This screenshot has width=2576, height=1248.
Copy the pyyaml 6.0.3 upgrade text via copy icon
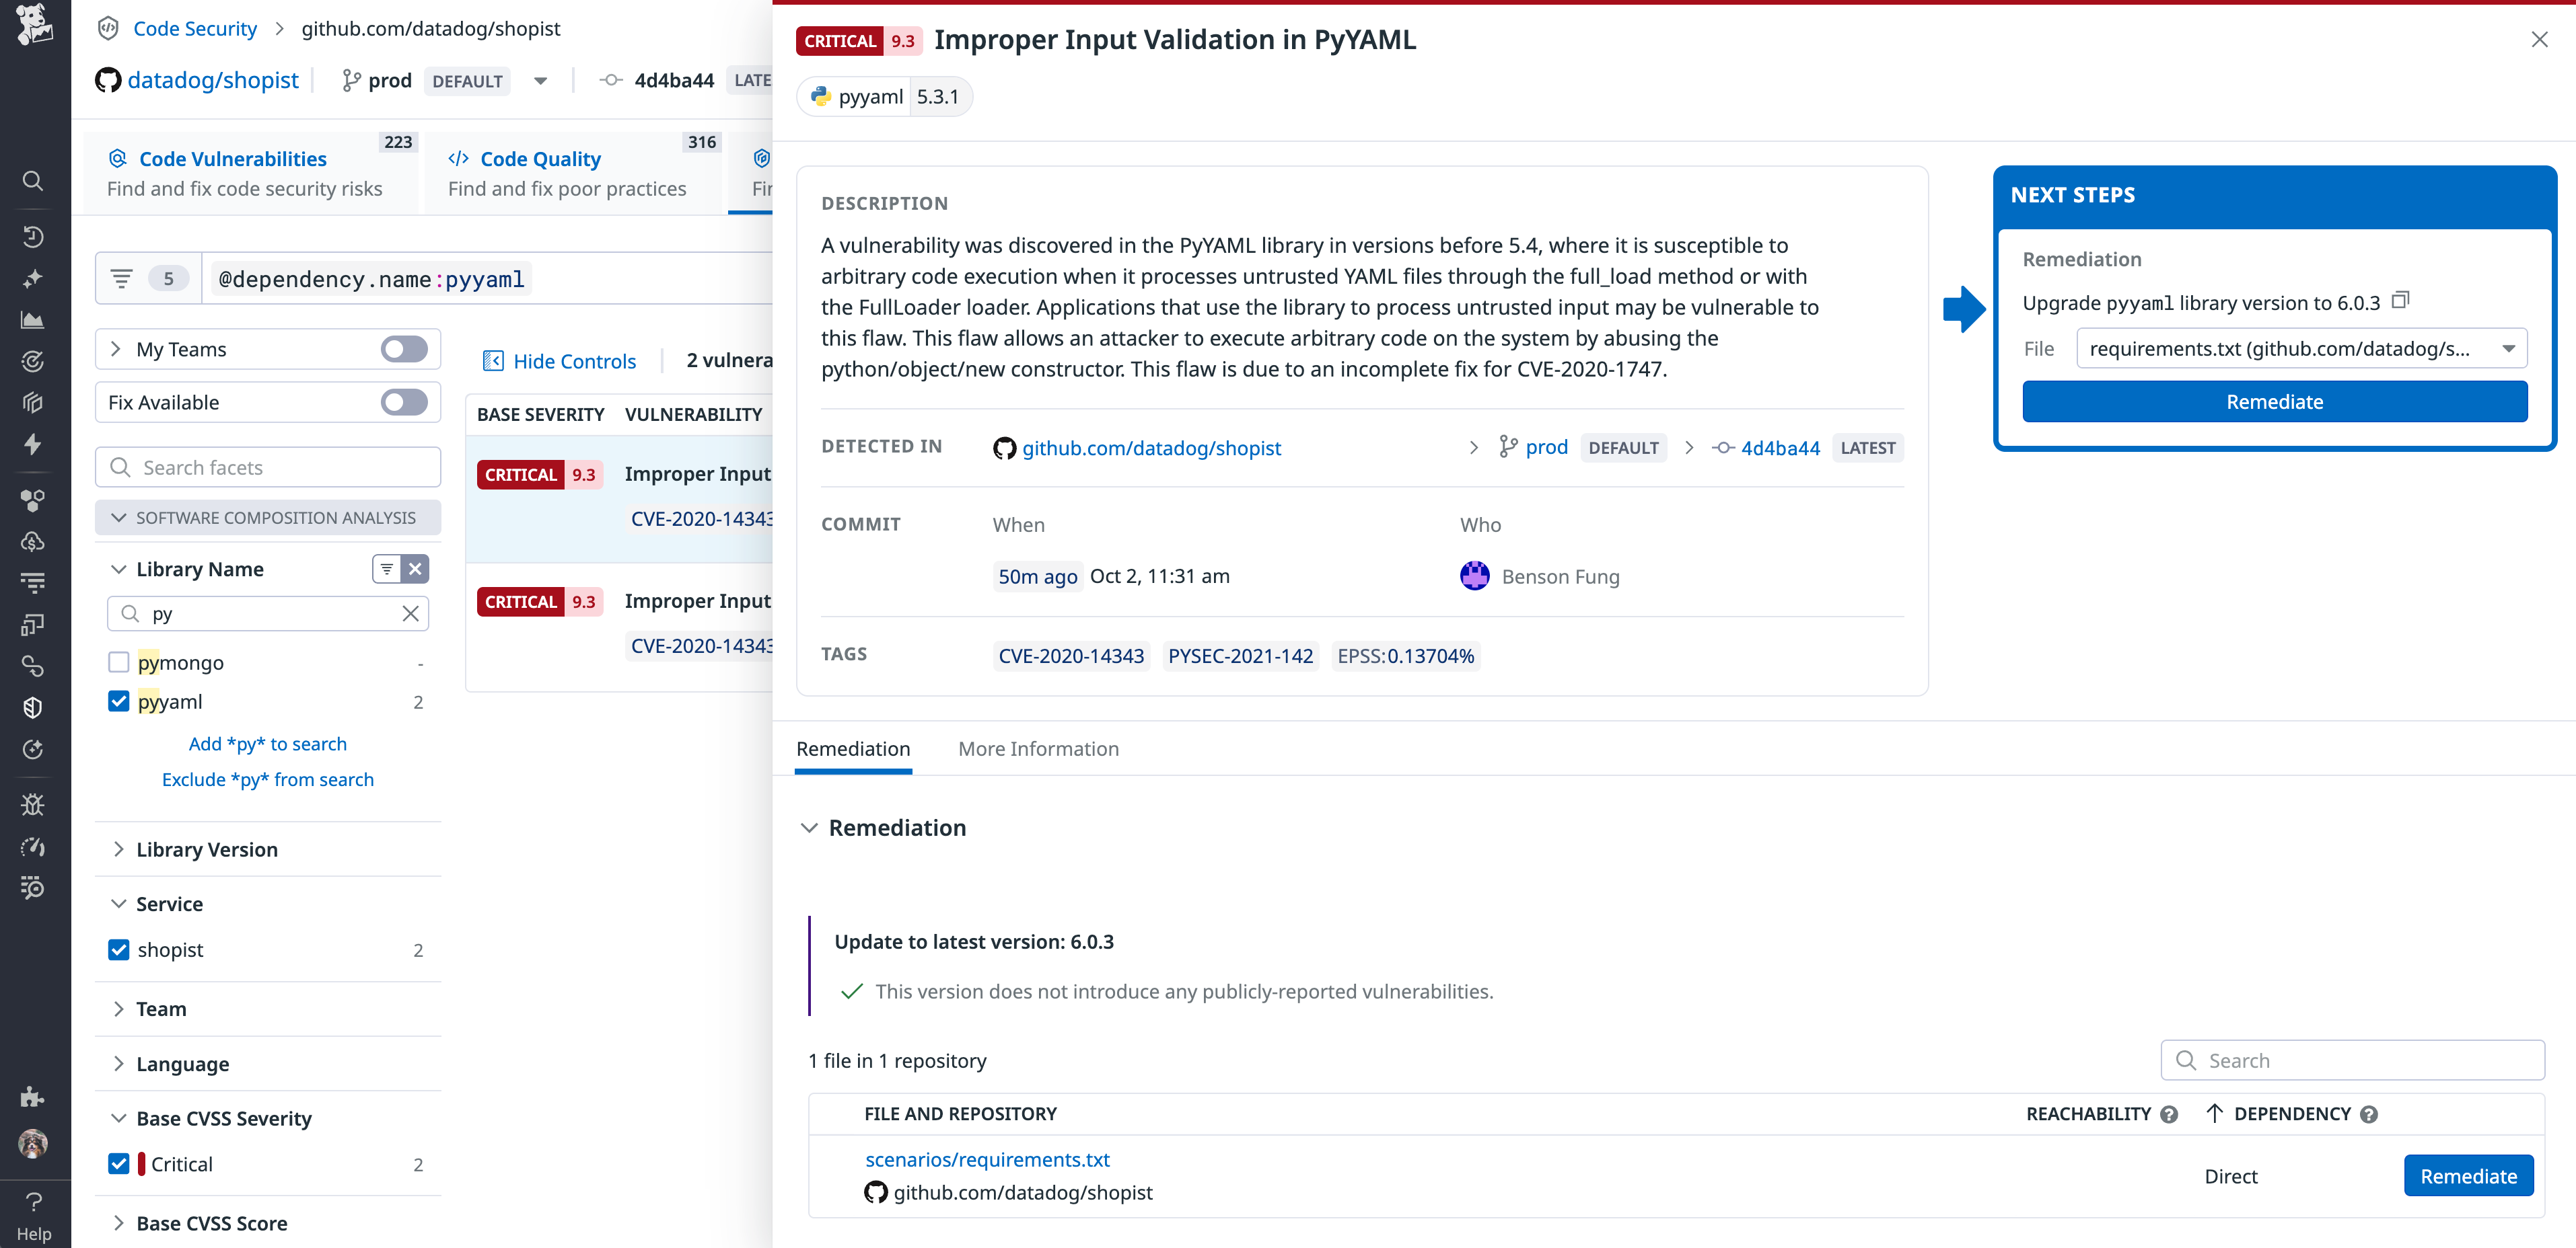[2402, 300]
